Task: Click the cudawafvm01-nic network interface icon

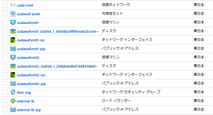Action: tap(13, 40)
